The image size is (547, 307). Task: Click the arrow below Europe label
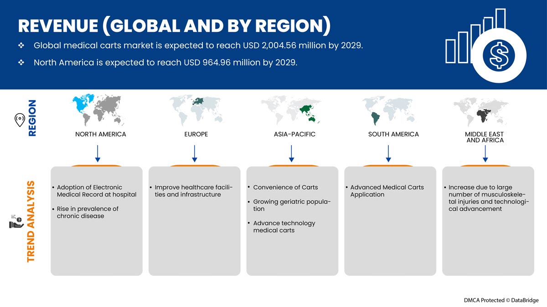coord(195,153)
